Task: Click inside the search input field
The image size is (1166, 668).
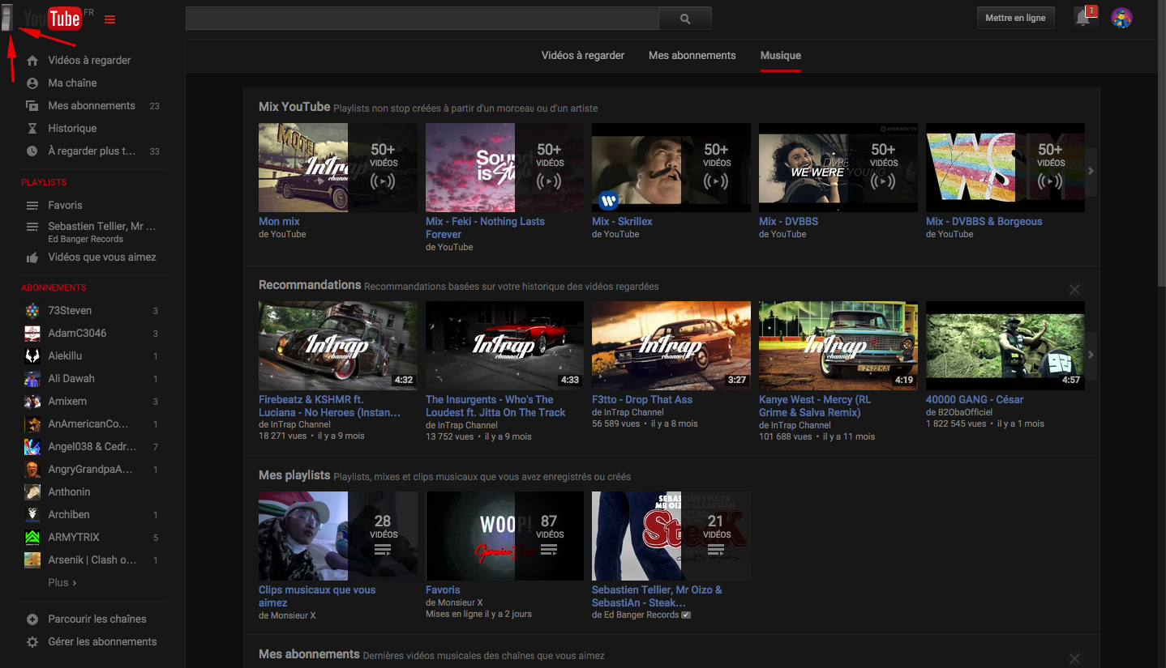Action: coord(422,19)
